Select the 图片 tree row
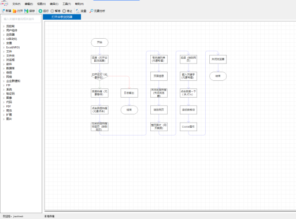Image resolution: width=296 pixels, height=219 pixels. coord(9,119)
